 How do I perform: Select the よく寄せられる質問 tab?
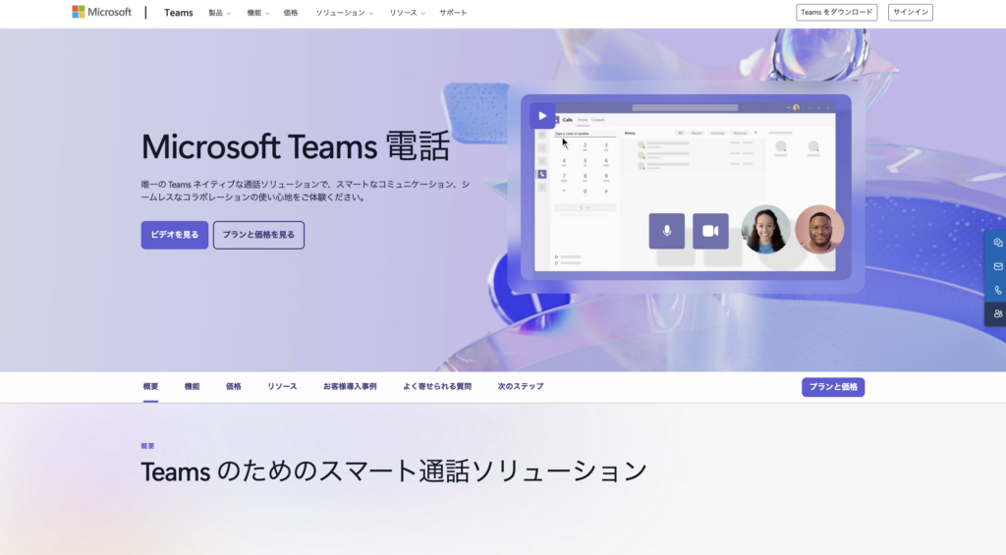click(x=437, y=386)
